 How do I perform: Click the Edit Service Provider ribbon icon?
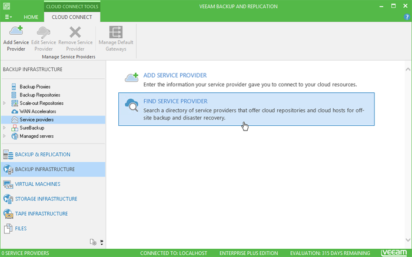click(x=44, y=32)
